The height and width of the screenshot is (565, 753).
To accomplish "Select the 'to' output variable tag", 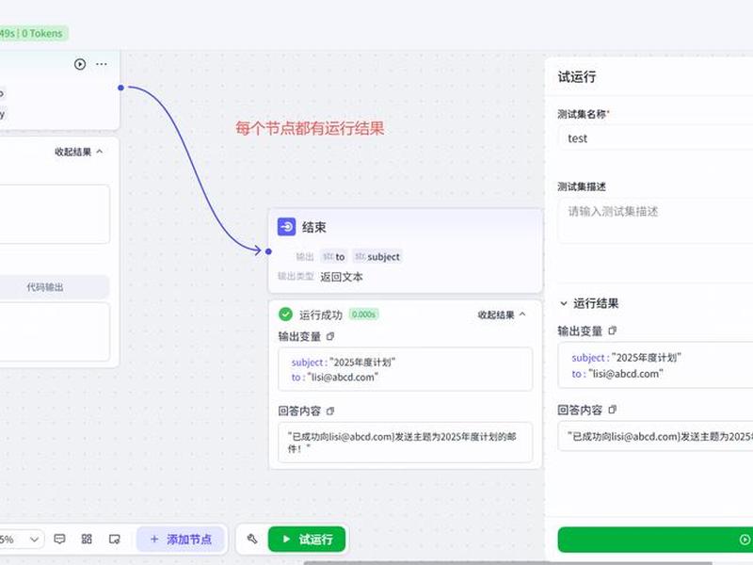I will 334,256.
